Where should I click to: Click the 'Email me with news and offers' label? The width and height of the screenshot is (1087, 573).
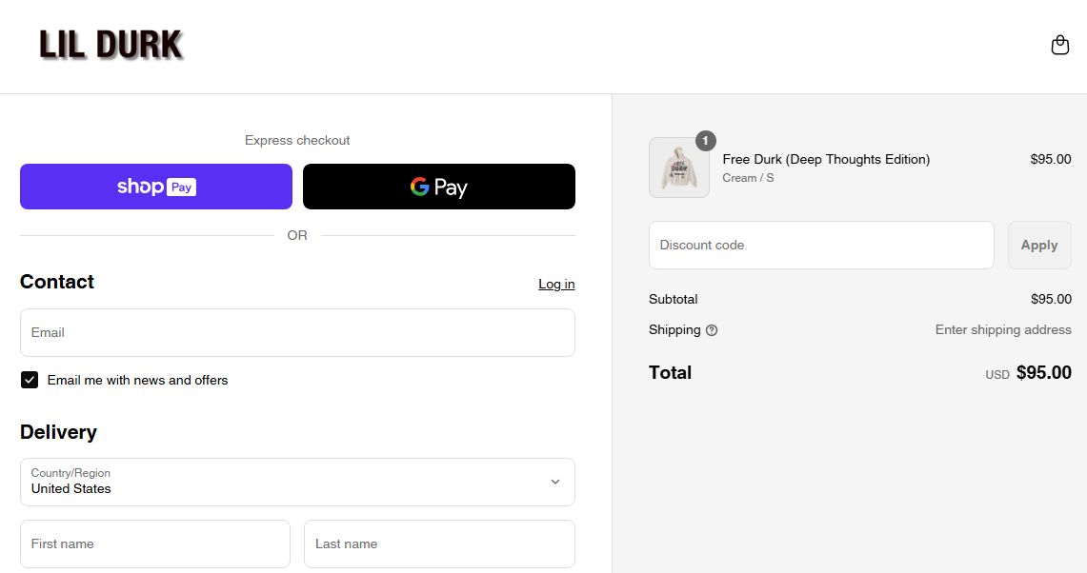(137, 381)
